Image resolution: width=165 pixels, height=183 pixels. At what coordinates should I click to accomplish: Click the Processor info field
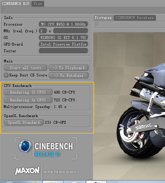coord(63,24)
